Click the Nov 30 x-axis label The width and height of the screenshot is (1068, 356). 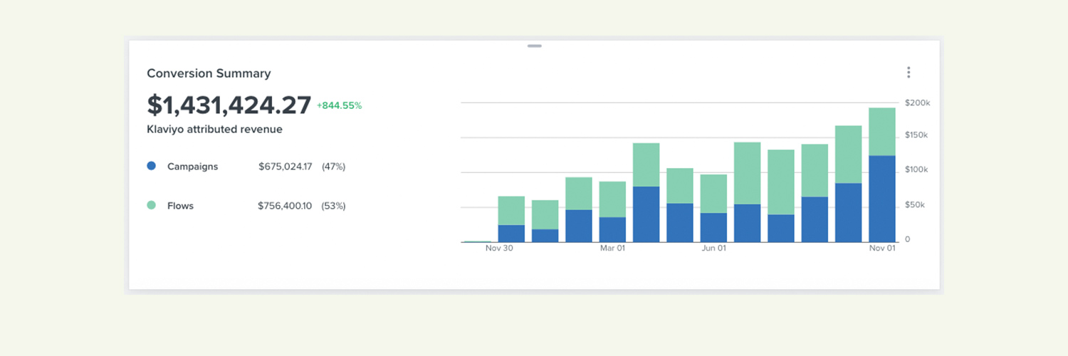click(x=499, y=248)
